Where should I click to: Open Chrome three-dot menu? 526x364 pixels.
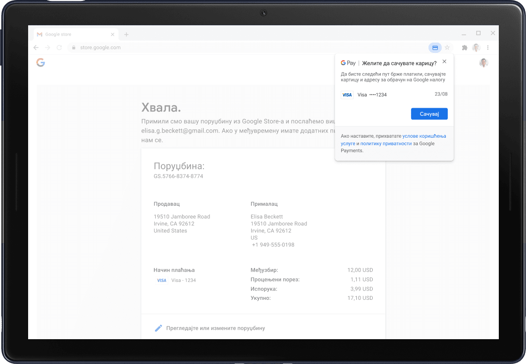coord(488,48)
